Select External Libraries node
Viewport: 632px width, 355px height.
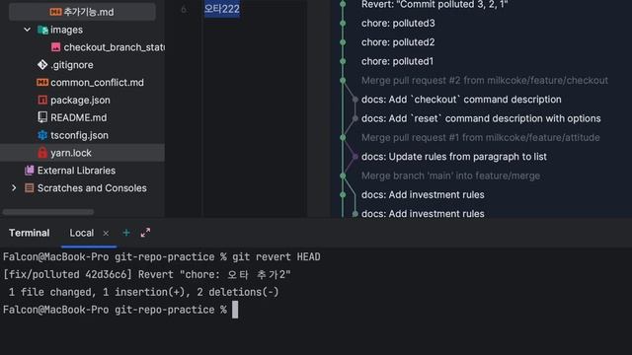pyautogui.click(x=76, y=171)
